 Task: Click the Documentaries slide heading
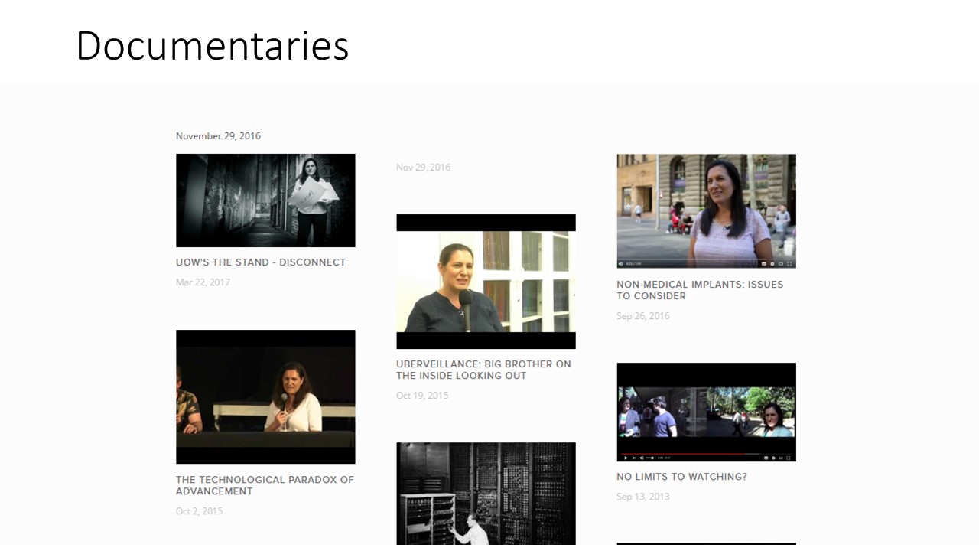[213, 45]
